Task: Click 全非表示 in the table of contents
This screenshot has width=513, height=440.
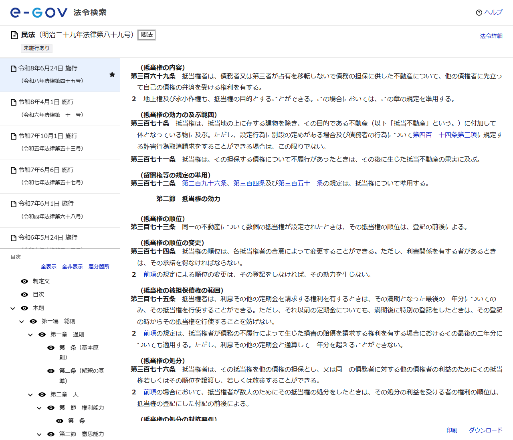Action: tap(73, 266)
